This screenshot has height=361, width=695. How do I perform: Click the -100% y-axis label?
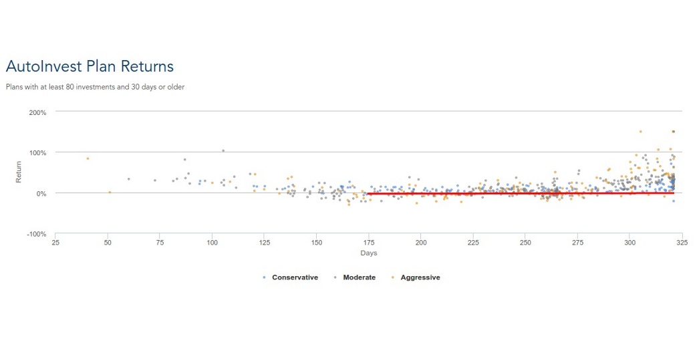(36, 234)
